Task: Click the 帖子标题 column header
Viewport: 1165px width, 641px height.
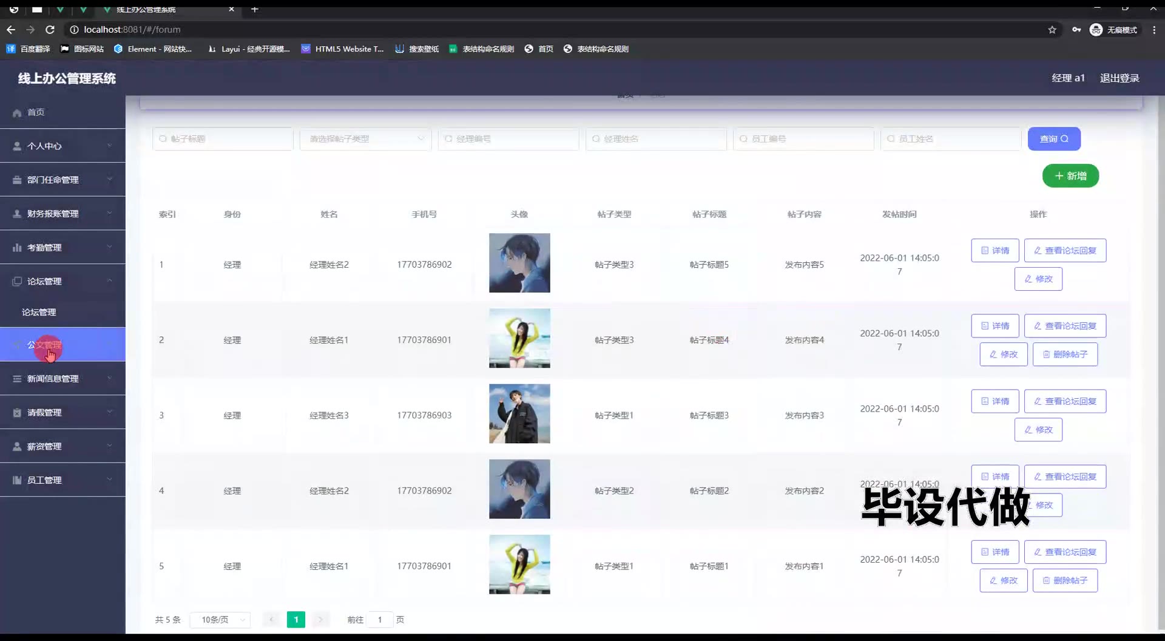Action: click(x=709, y=214)
